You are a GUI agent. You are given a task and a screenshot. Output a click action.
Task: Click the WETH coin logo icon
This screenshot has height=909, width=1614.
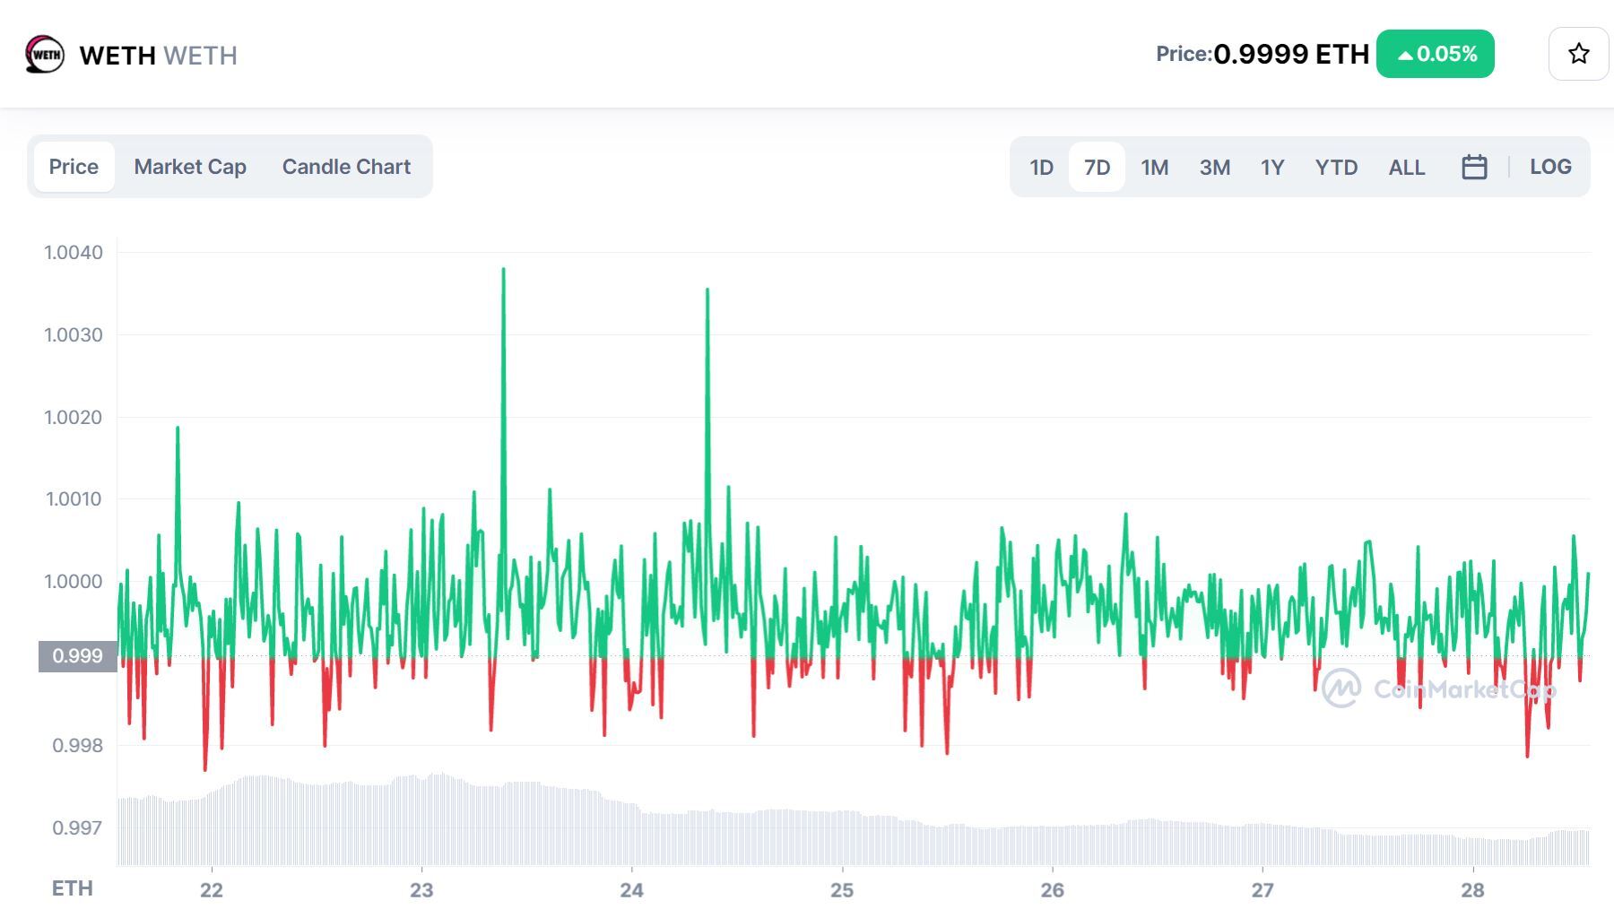pyautogui.click(x=45, y=55)
